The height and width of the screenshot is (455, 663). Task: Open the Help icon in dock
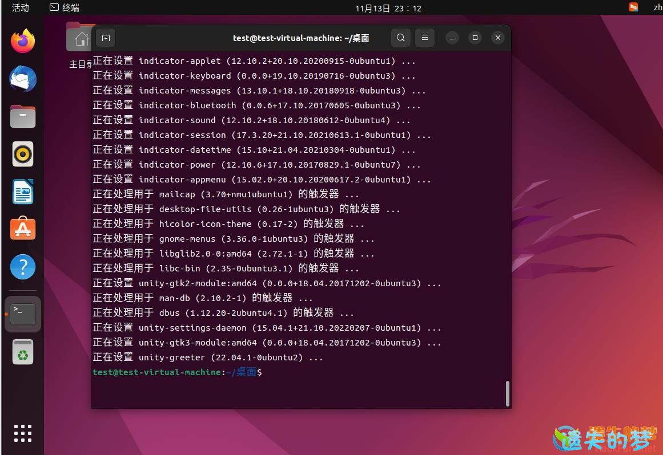[x=23, y=267]
